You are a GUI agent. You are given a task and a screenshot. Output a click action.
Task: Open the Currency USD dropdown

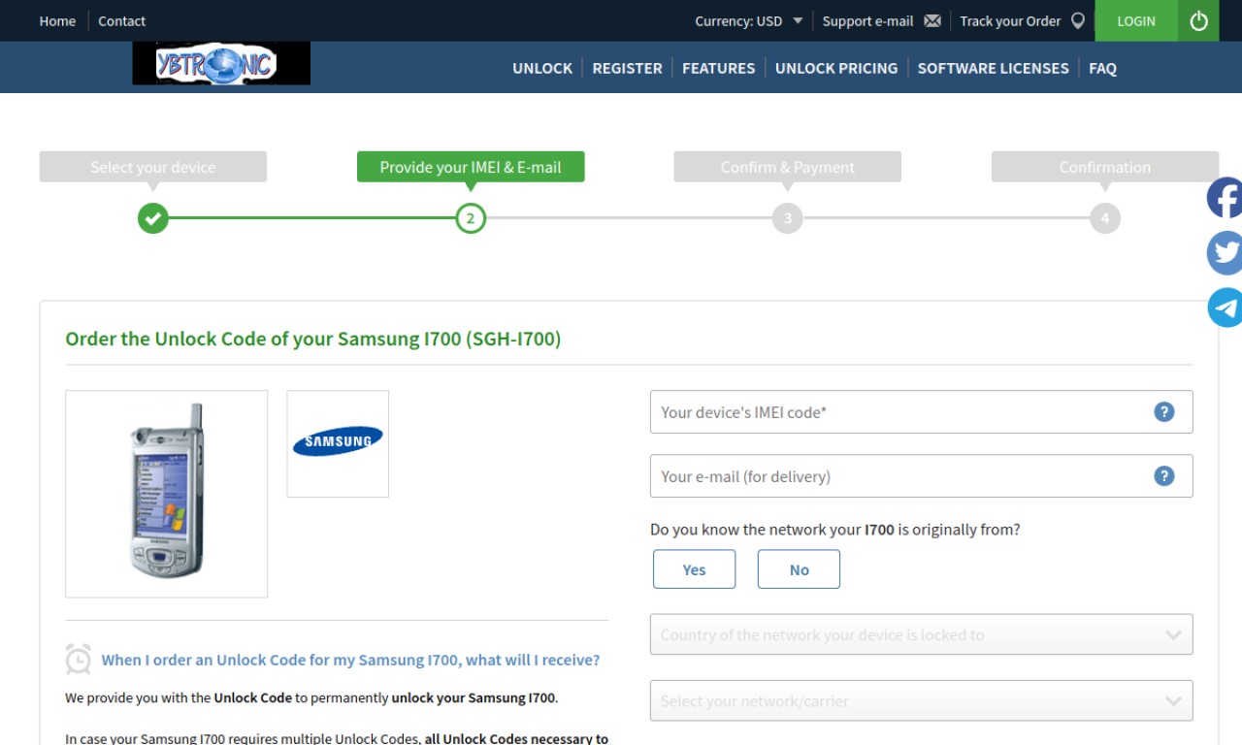pos(749,20)
